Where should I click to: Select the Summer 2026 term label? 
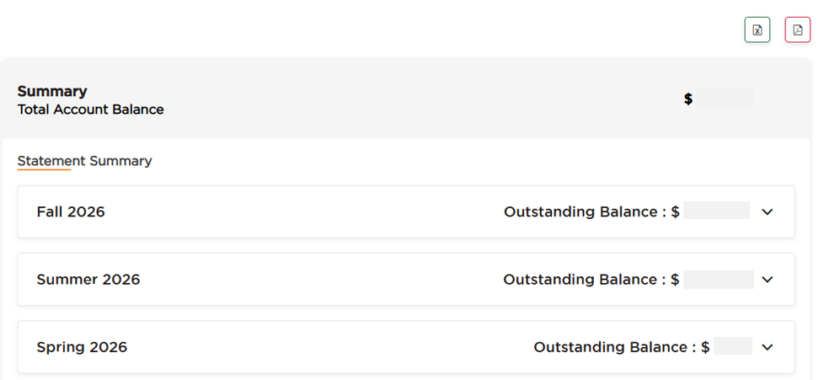click(88, 280)
